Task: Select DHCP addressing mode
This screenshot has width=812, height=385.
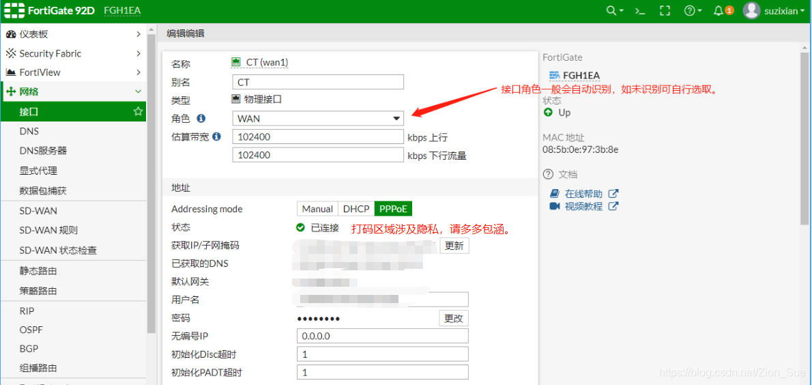Action: [356, 209]
